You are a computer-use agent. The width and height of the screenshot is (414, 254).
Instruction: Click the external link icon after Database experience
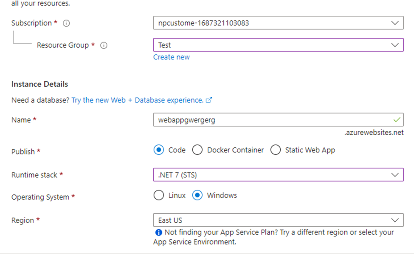click(x=209, y=100)
